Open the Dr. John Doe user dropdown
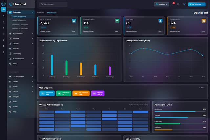This screenshot has width=210, height=140. 197,4
